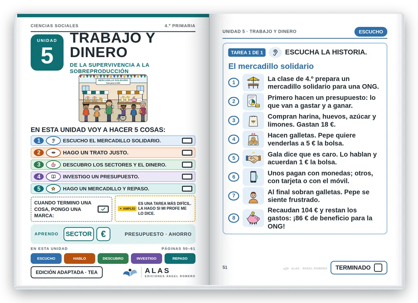This screenshot has width=418, height=303.
Task: Select the HABLO section tab
Action: pyautogui.click(x=80, y=259)
